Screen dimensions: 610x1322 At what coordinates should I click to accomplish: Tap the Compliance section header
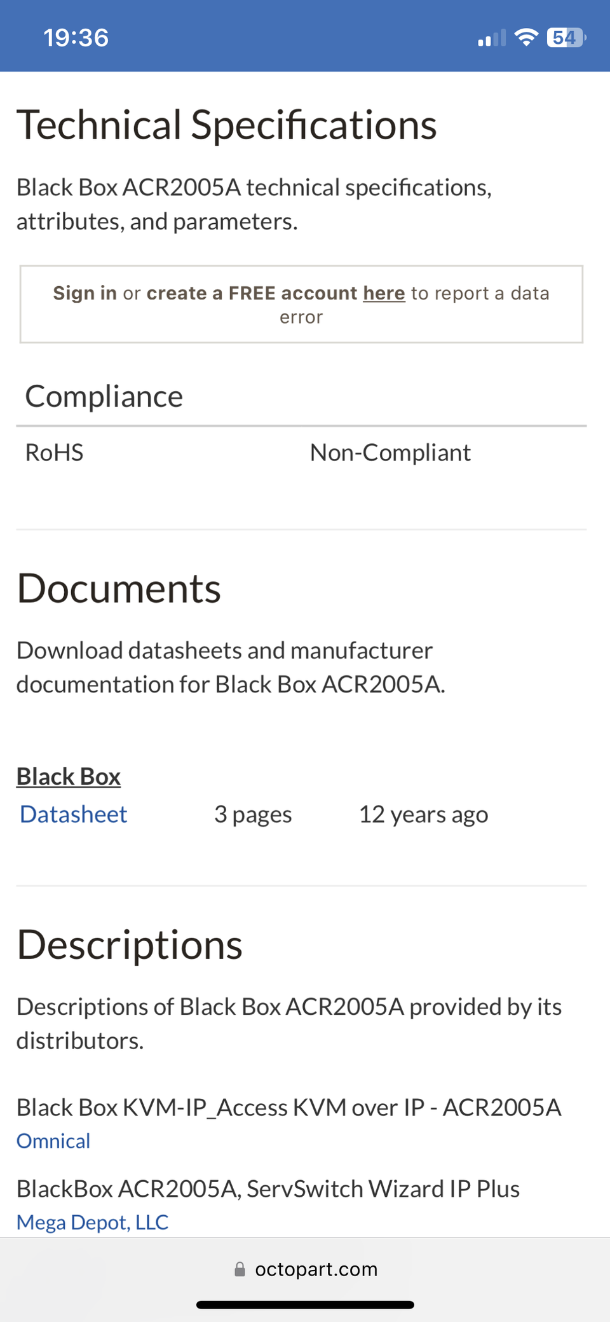click(104, 397)
